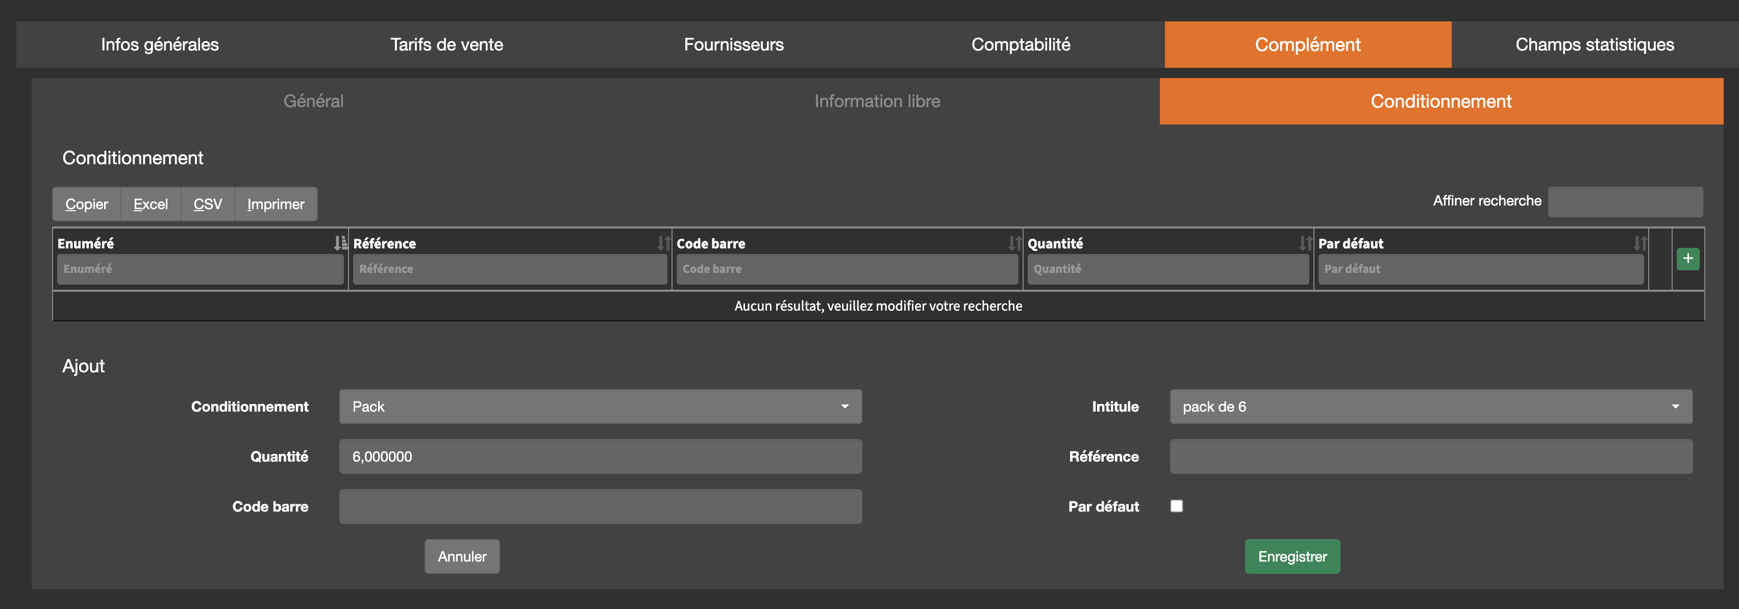Sort by Enuméré column sort icon

(340, 243)
